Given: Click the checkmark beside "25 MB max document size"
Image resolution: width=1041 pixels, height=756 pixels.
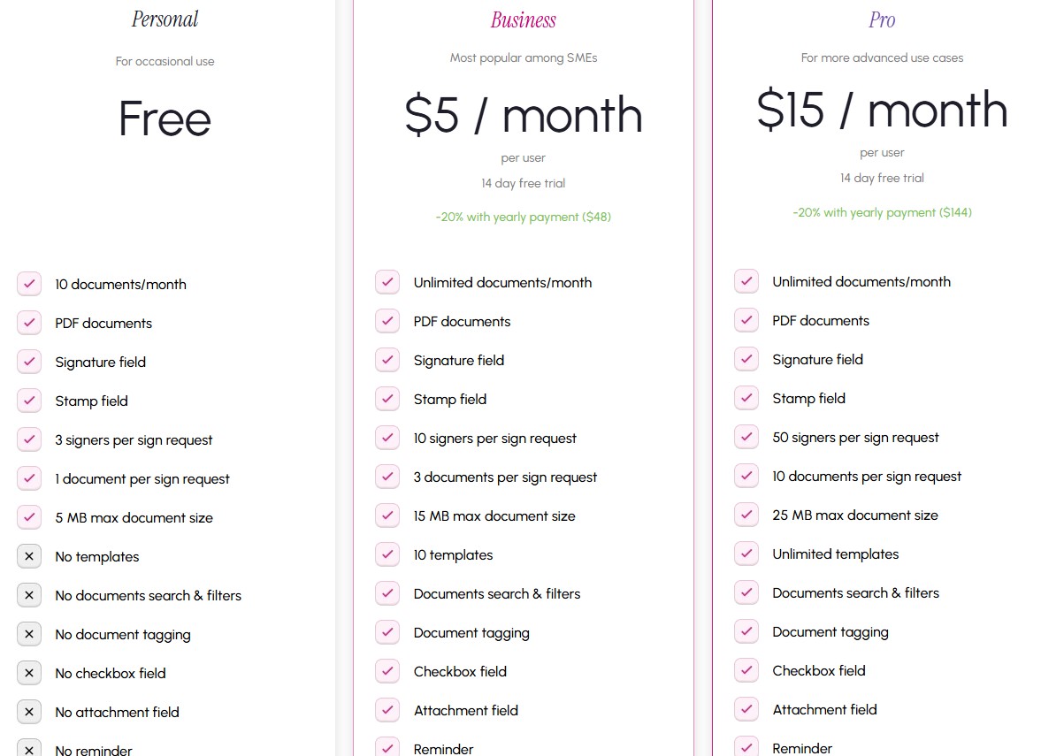Looking at the screenshot, I should [x=746, y=515].
